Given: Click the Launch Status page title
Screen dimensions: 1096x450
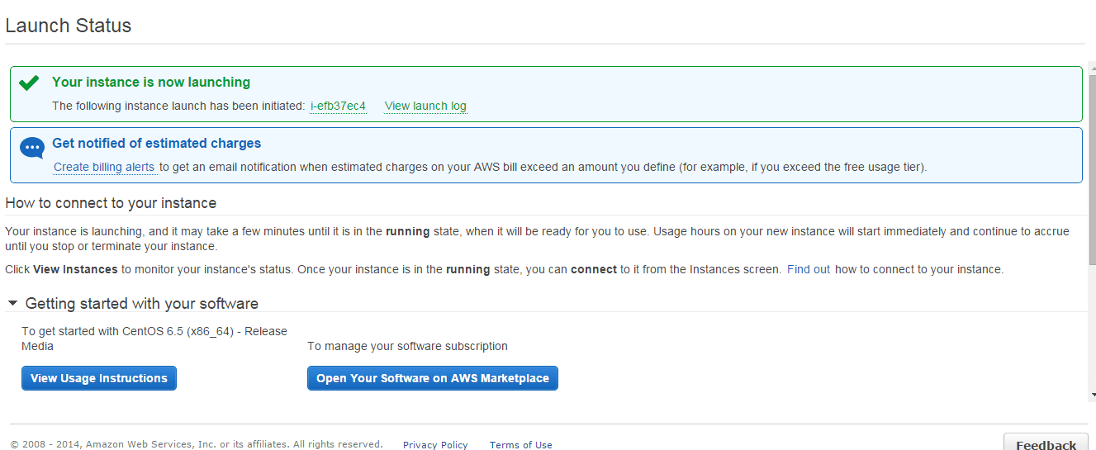Looking at the screenshot, I should (x=69, y=26).
